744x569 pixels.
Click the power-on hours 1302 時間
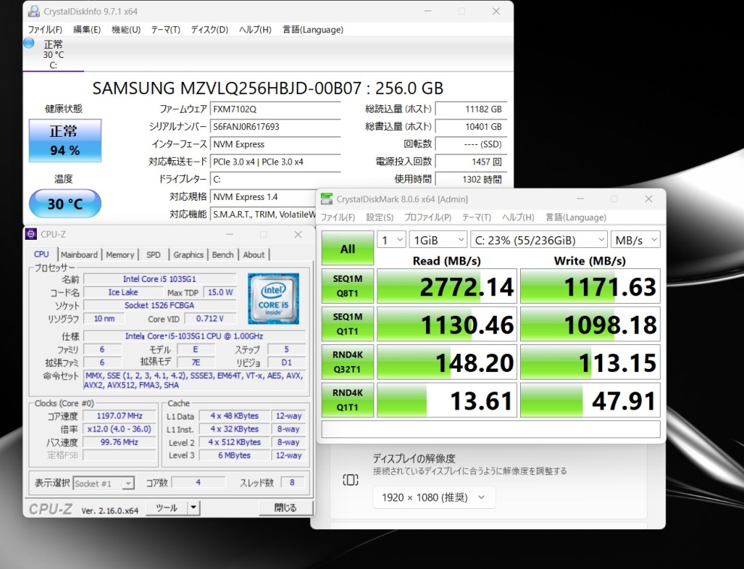pos(471,180)
